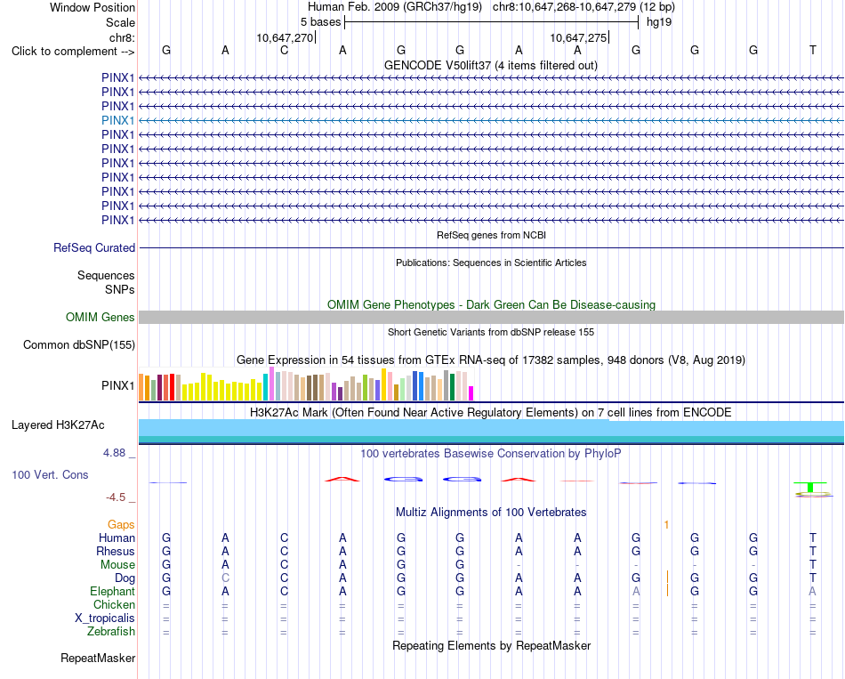Click the orange Gaps label
Screen dimensions: 845x679
pos(121,524)
